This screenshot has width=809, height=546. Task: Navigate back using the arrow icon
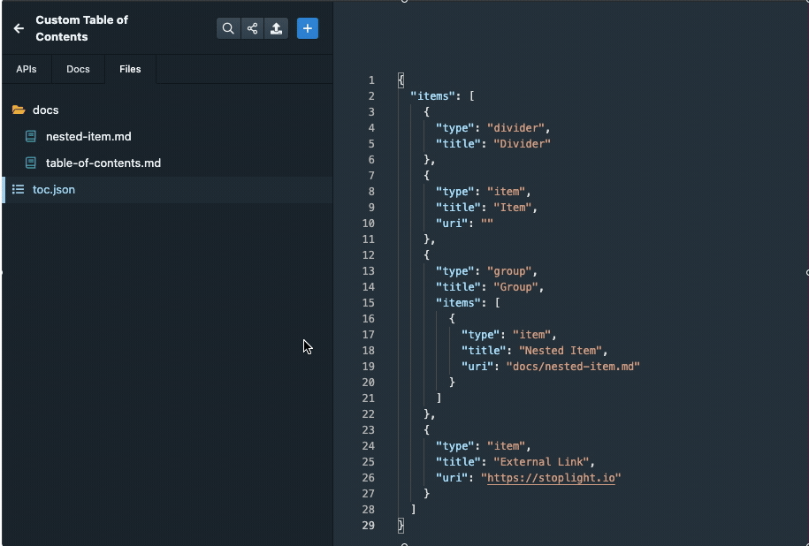click(18, 27)
